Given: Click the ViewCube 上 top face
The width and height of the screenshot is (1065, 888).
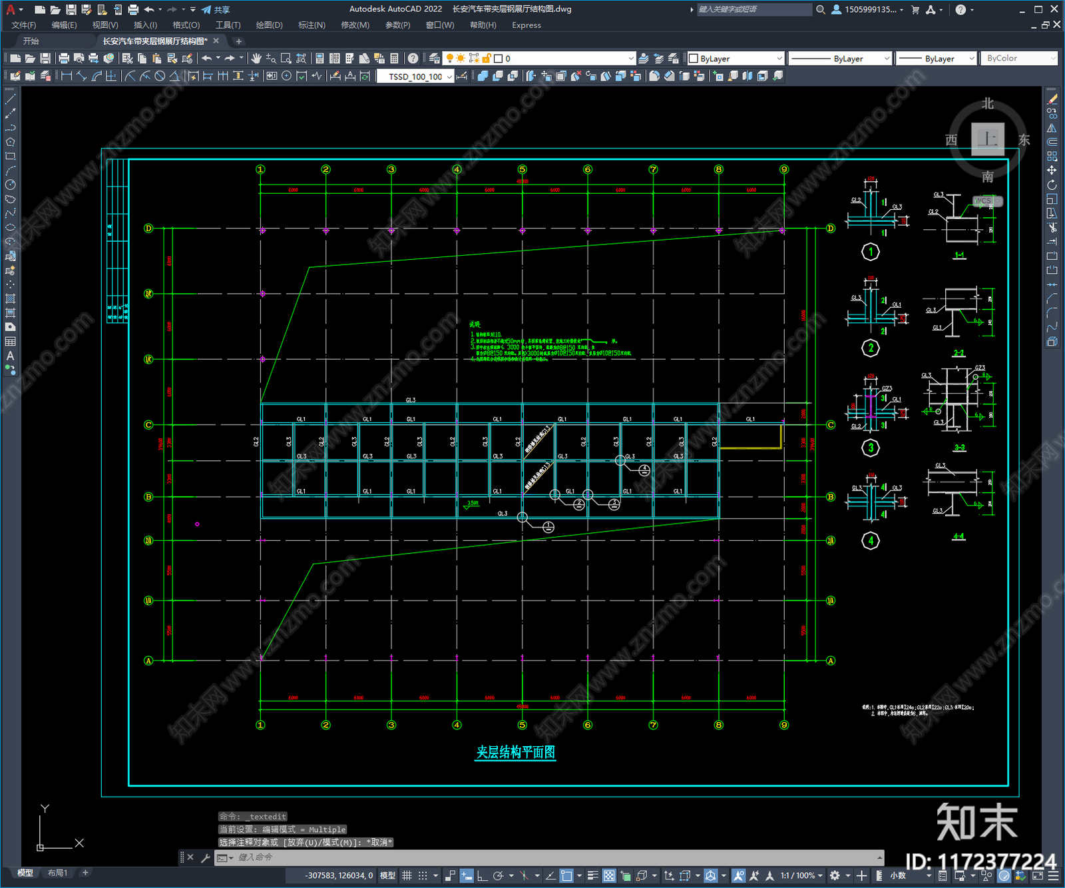Looking at the screenshot, I should click(988, 139).
